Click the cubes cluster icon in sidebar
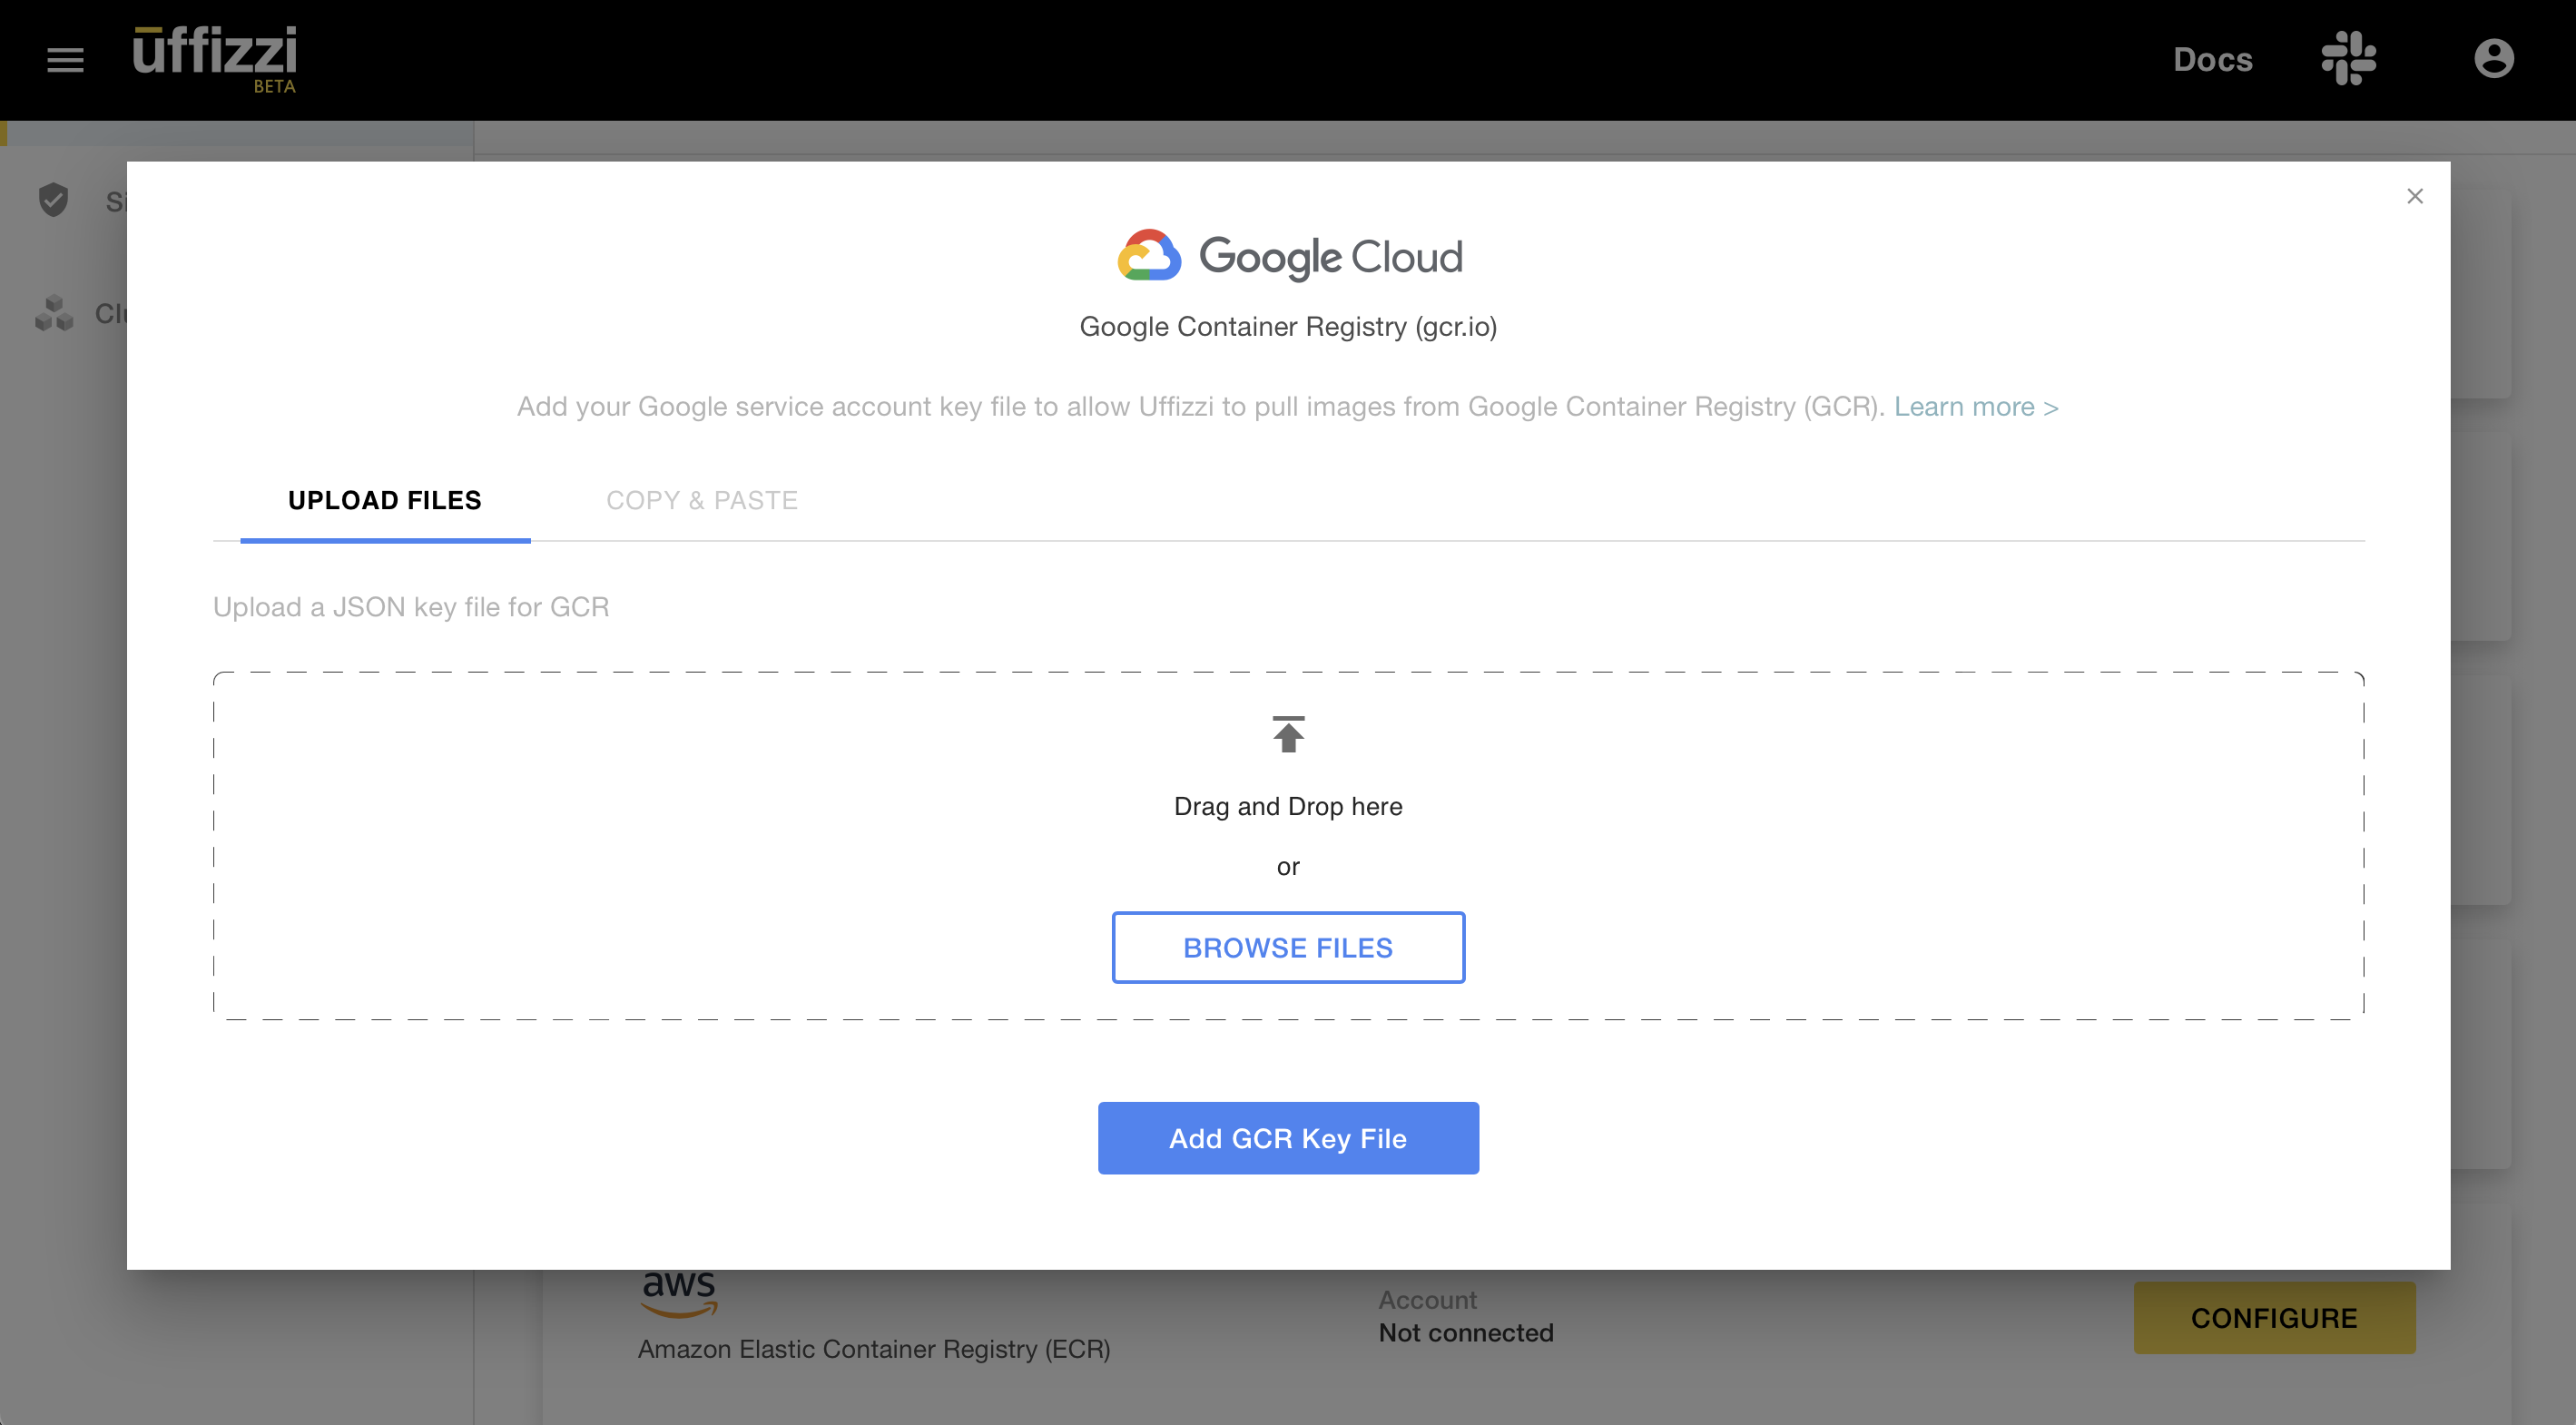 pos(54,313)
